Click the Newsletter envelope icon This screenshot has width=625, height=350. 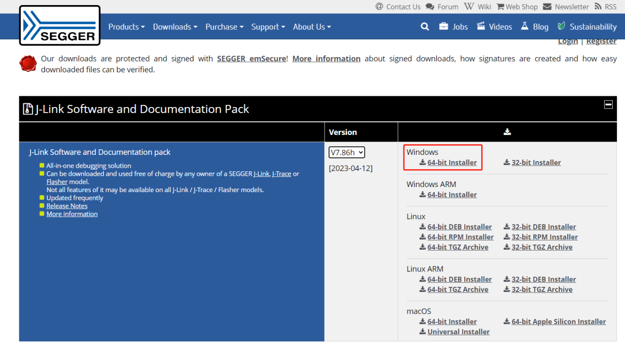[547, 7]
